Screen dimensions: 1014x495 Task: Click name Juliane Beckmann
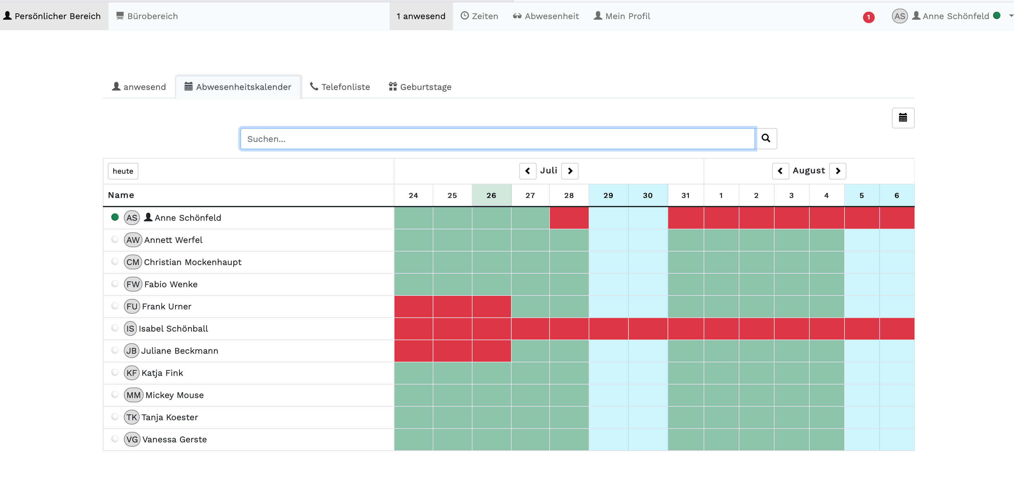point(179,351)
